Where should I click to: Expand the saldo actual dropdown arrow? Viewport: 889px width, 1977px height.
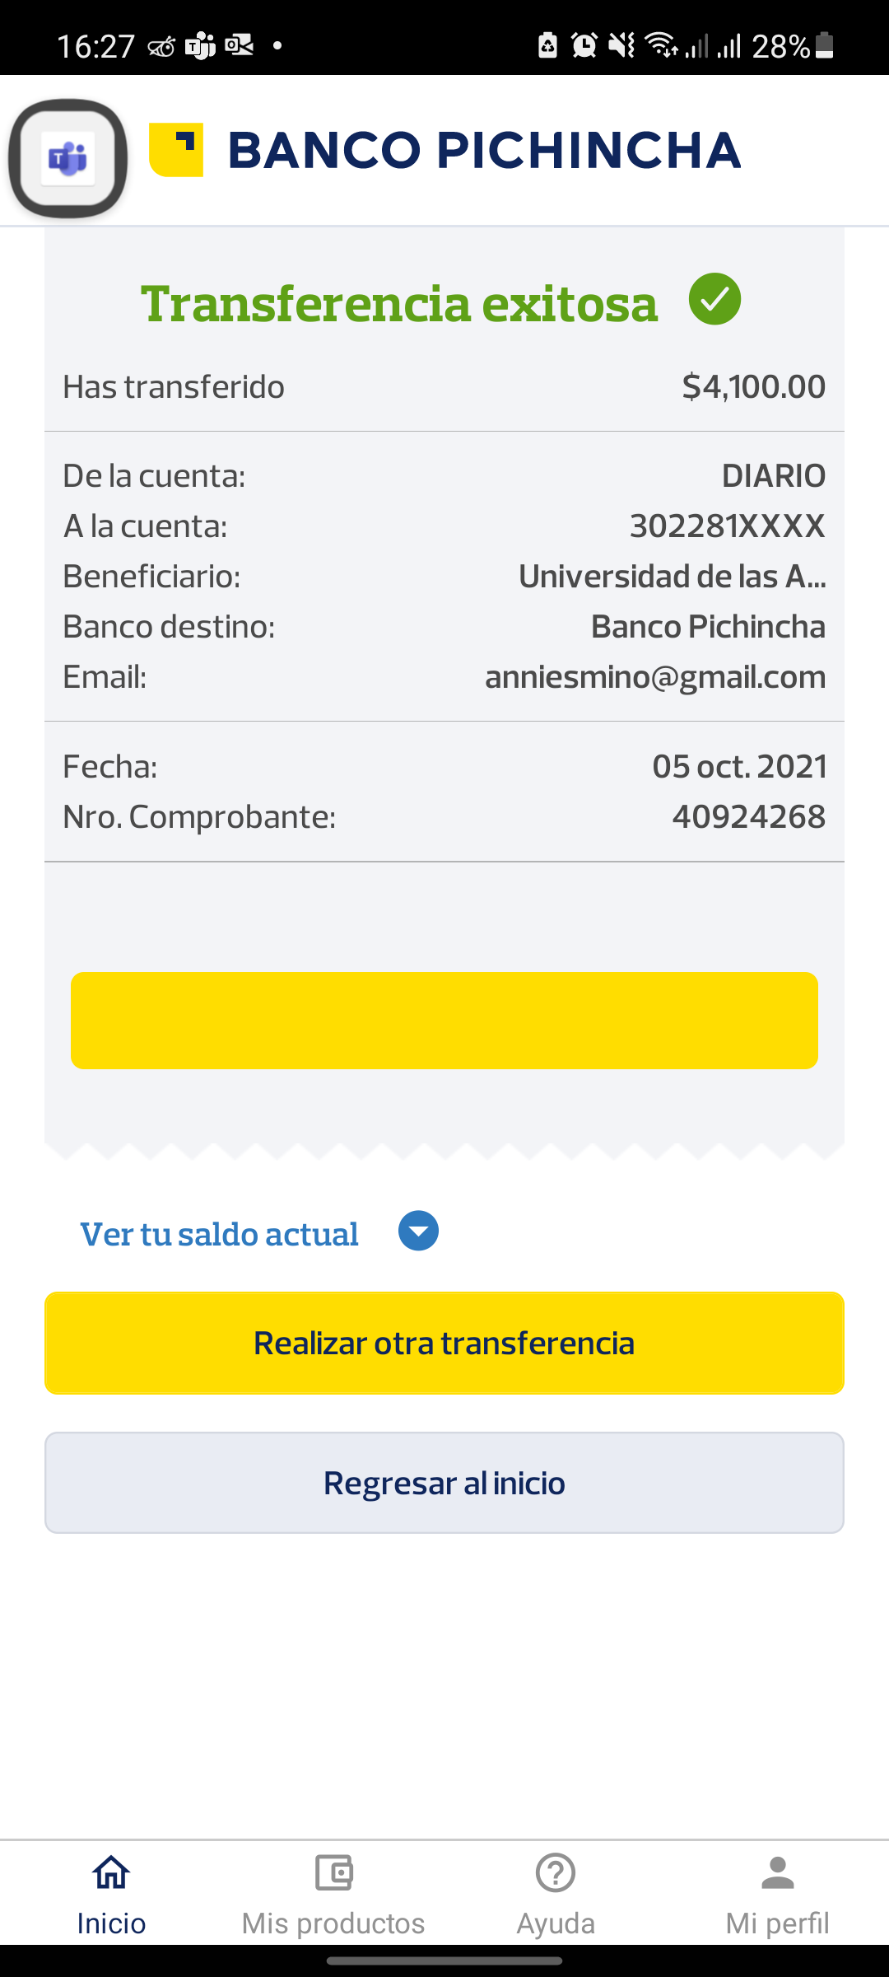coord(418,1231)
